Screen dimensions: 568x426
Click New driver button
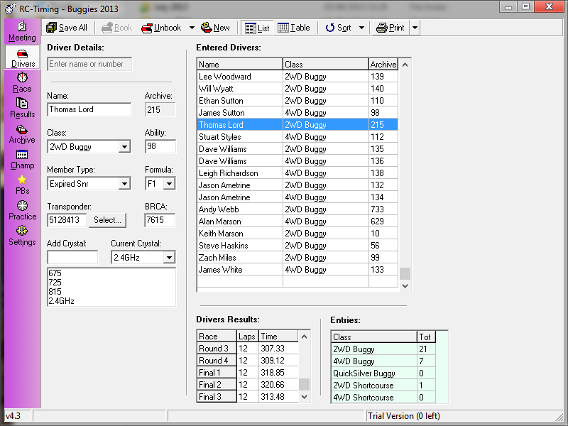216,28
